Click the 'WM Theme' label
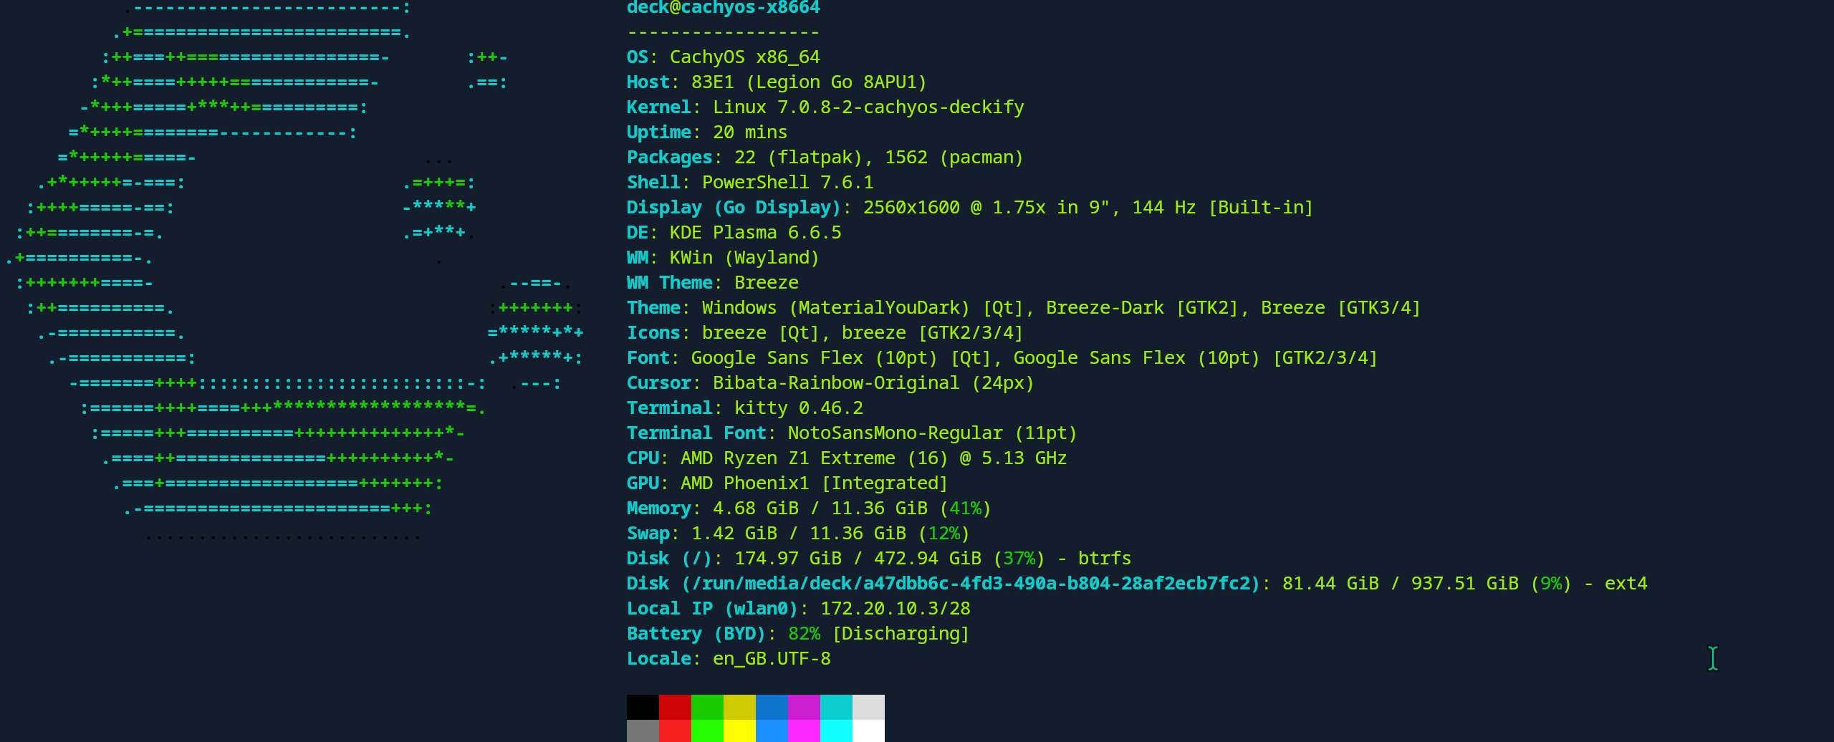Viewport: 1834px width, 742px height. (669, 283)
